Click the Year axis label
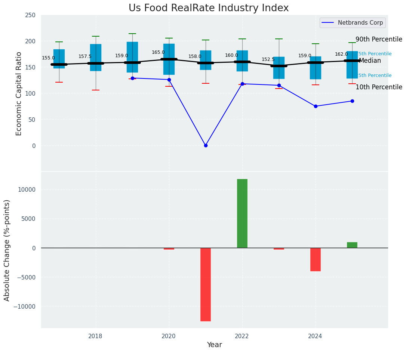The width and height of the screenshot is (406, 352). tap(215, 345)
